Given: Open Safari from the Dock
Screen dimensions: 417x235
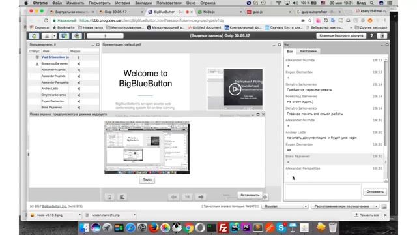Looking at the screenshot, I should (x=130, y=228).
